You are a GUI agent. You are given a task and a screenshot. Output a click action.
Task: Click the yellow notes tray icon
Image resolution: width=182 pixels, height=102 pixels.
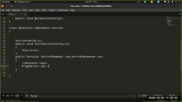152,2
